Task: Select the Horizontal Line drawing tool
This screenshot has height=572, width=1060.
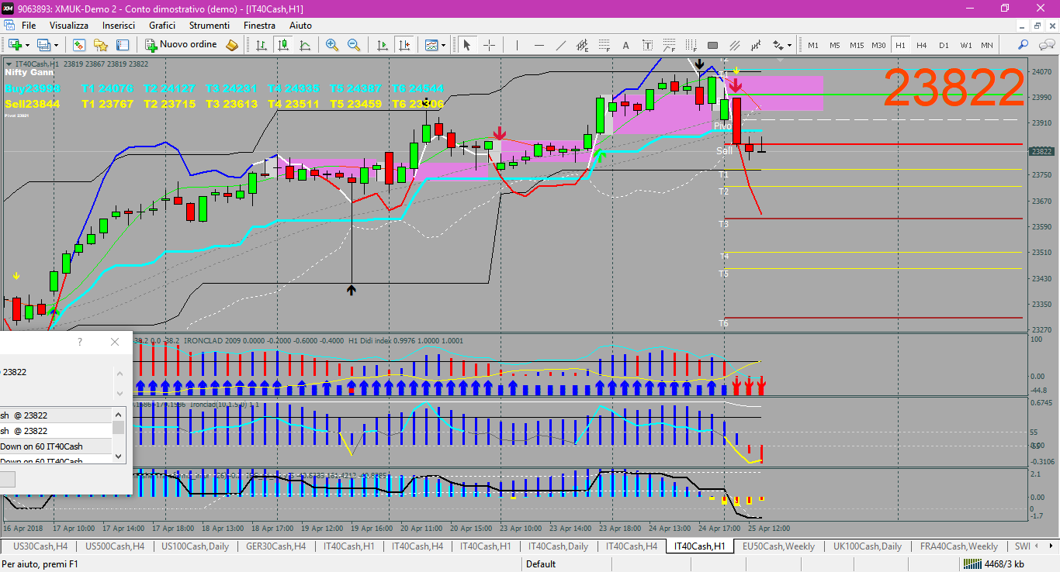Action: point(539,45)
